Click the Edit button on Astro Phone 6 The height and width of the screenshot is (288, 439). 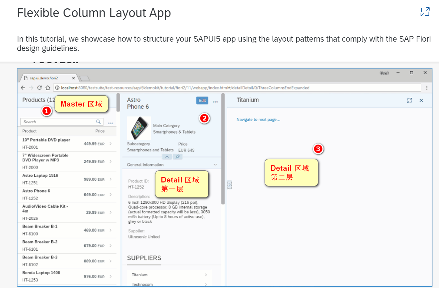pos(202,101)
